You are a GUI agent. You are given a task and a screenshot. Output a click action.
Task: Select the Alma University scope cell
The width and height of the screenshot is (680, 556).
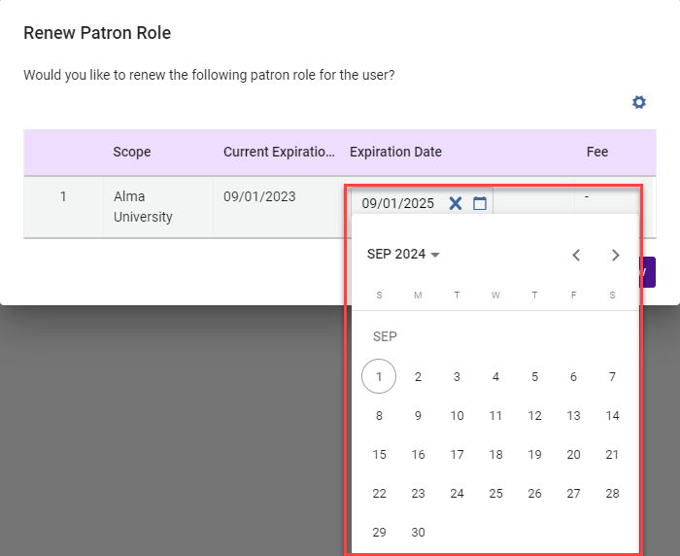pos(143,207)
